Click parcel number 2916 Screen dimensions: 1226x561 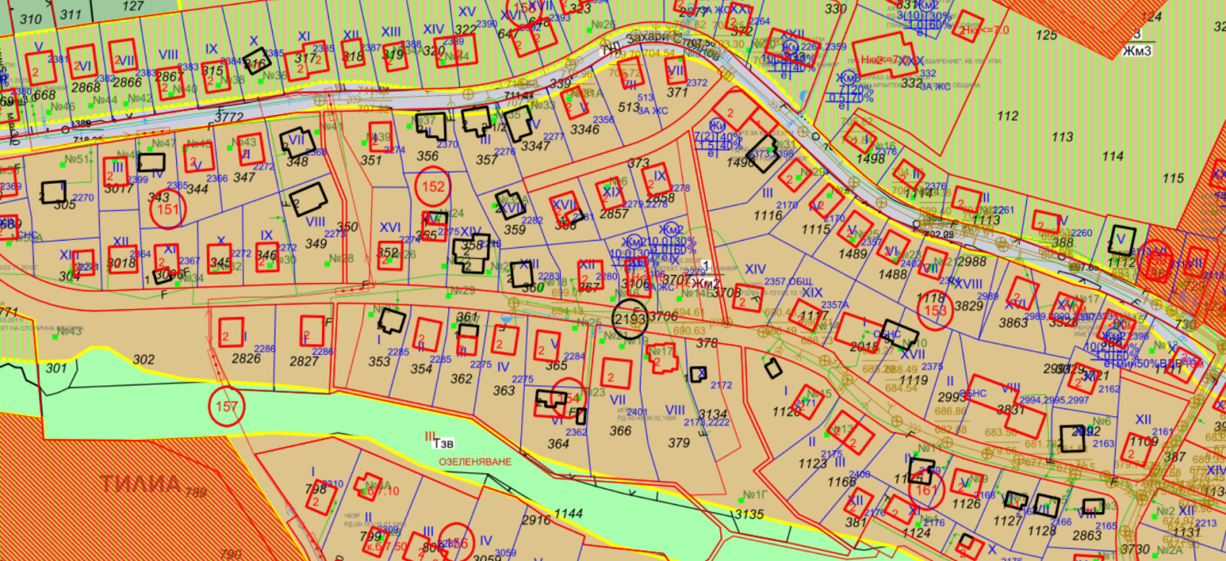[x=536, y=520]
